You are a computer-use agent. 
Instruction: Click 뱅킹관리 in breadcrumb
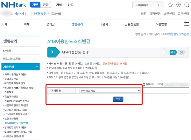pos(140,34)
